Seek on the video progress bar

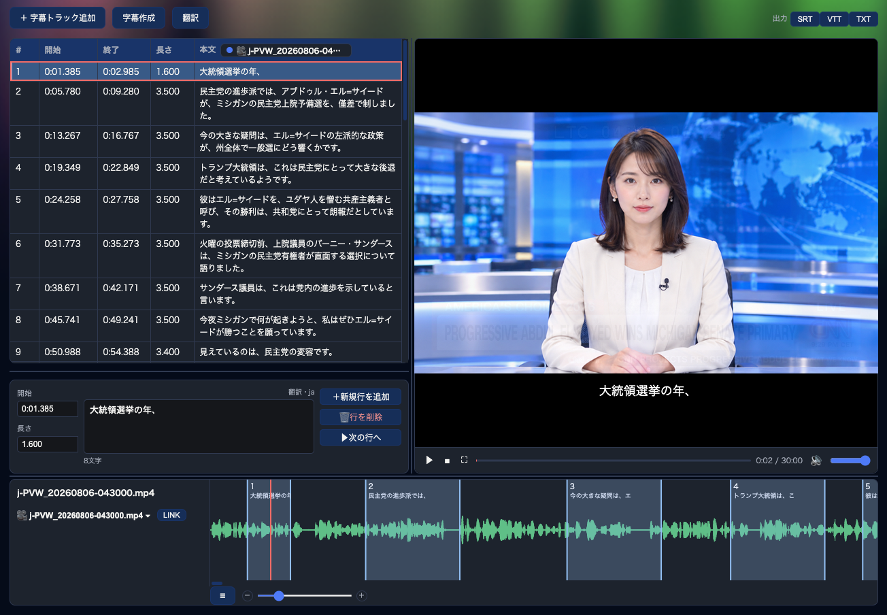coord(614,461)
